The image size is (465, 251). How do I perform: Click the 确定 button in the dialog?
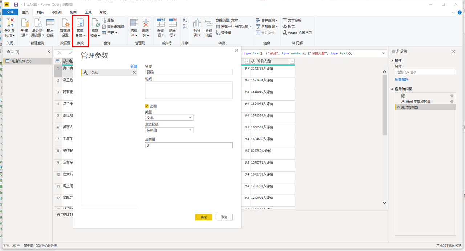point(203,217)
